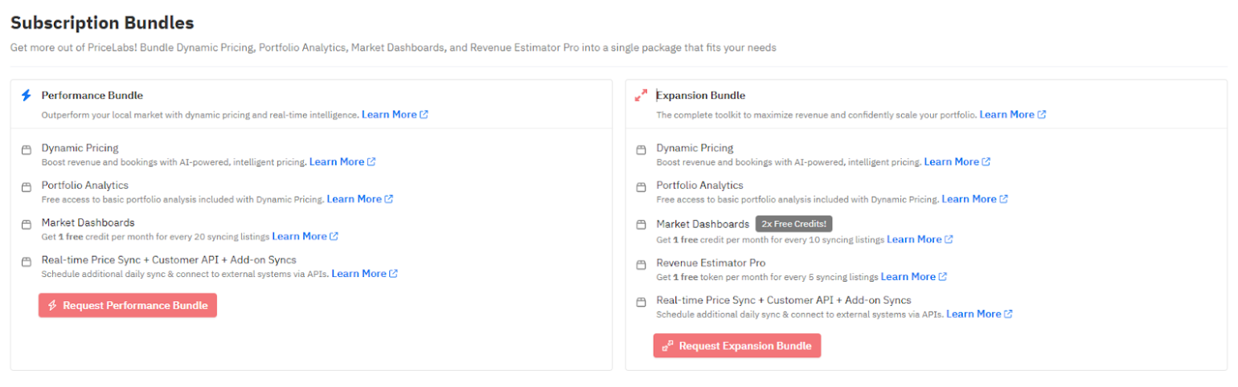The image size is (1238, 387).
Task: Follow Learn More for Performance Bundle Dynamic Pricing
Action: point(342,162)
